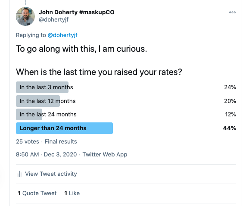The width and height of the screenshot is (246, 206).
Task: Click the grey @dohertyjf handle under the name
Action: click(54, 20)
